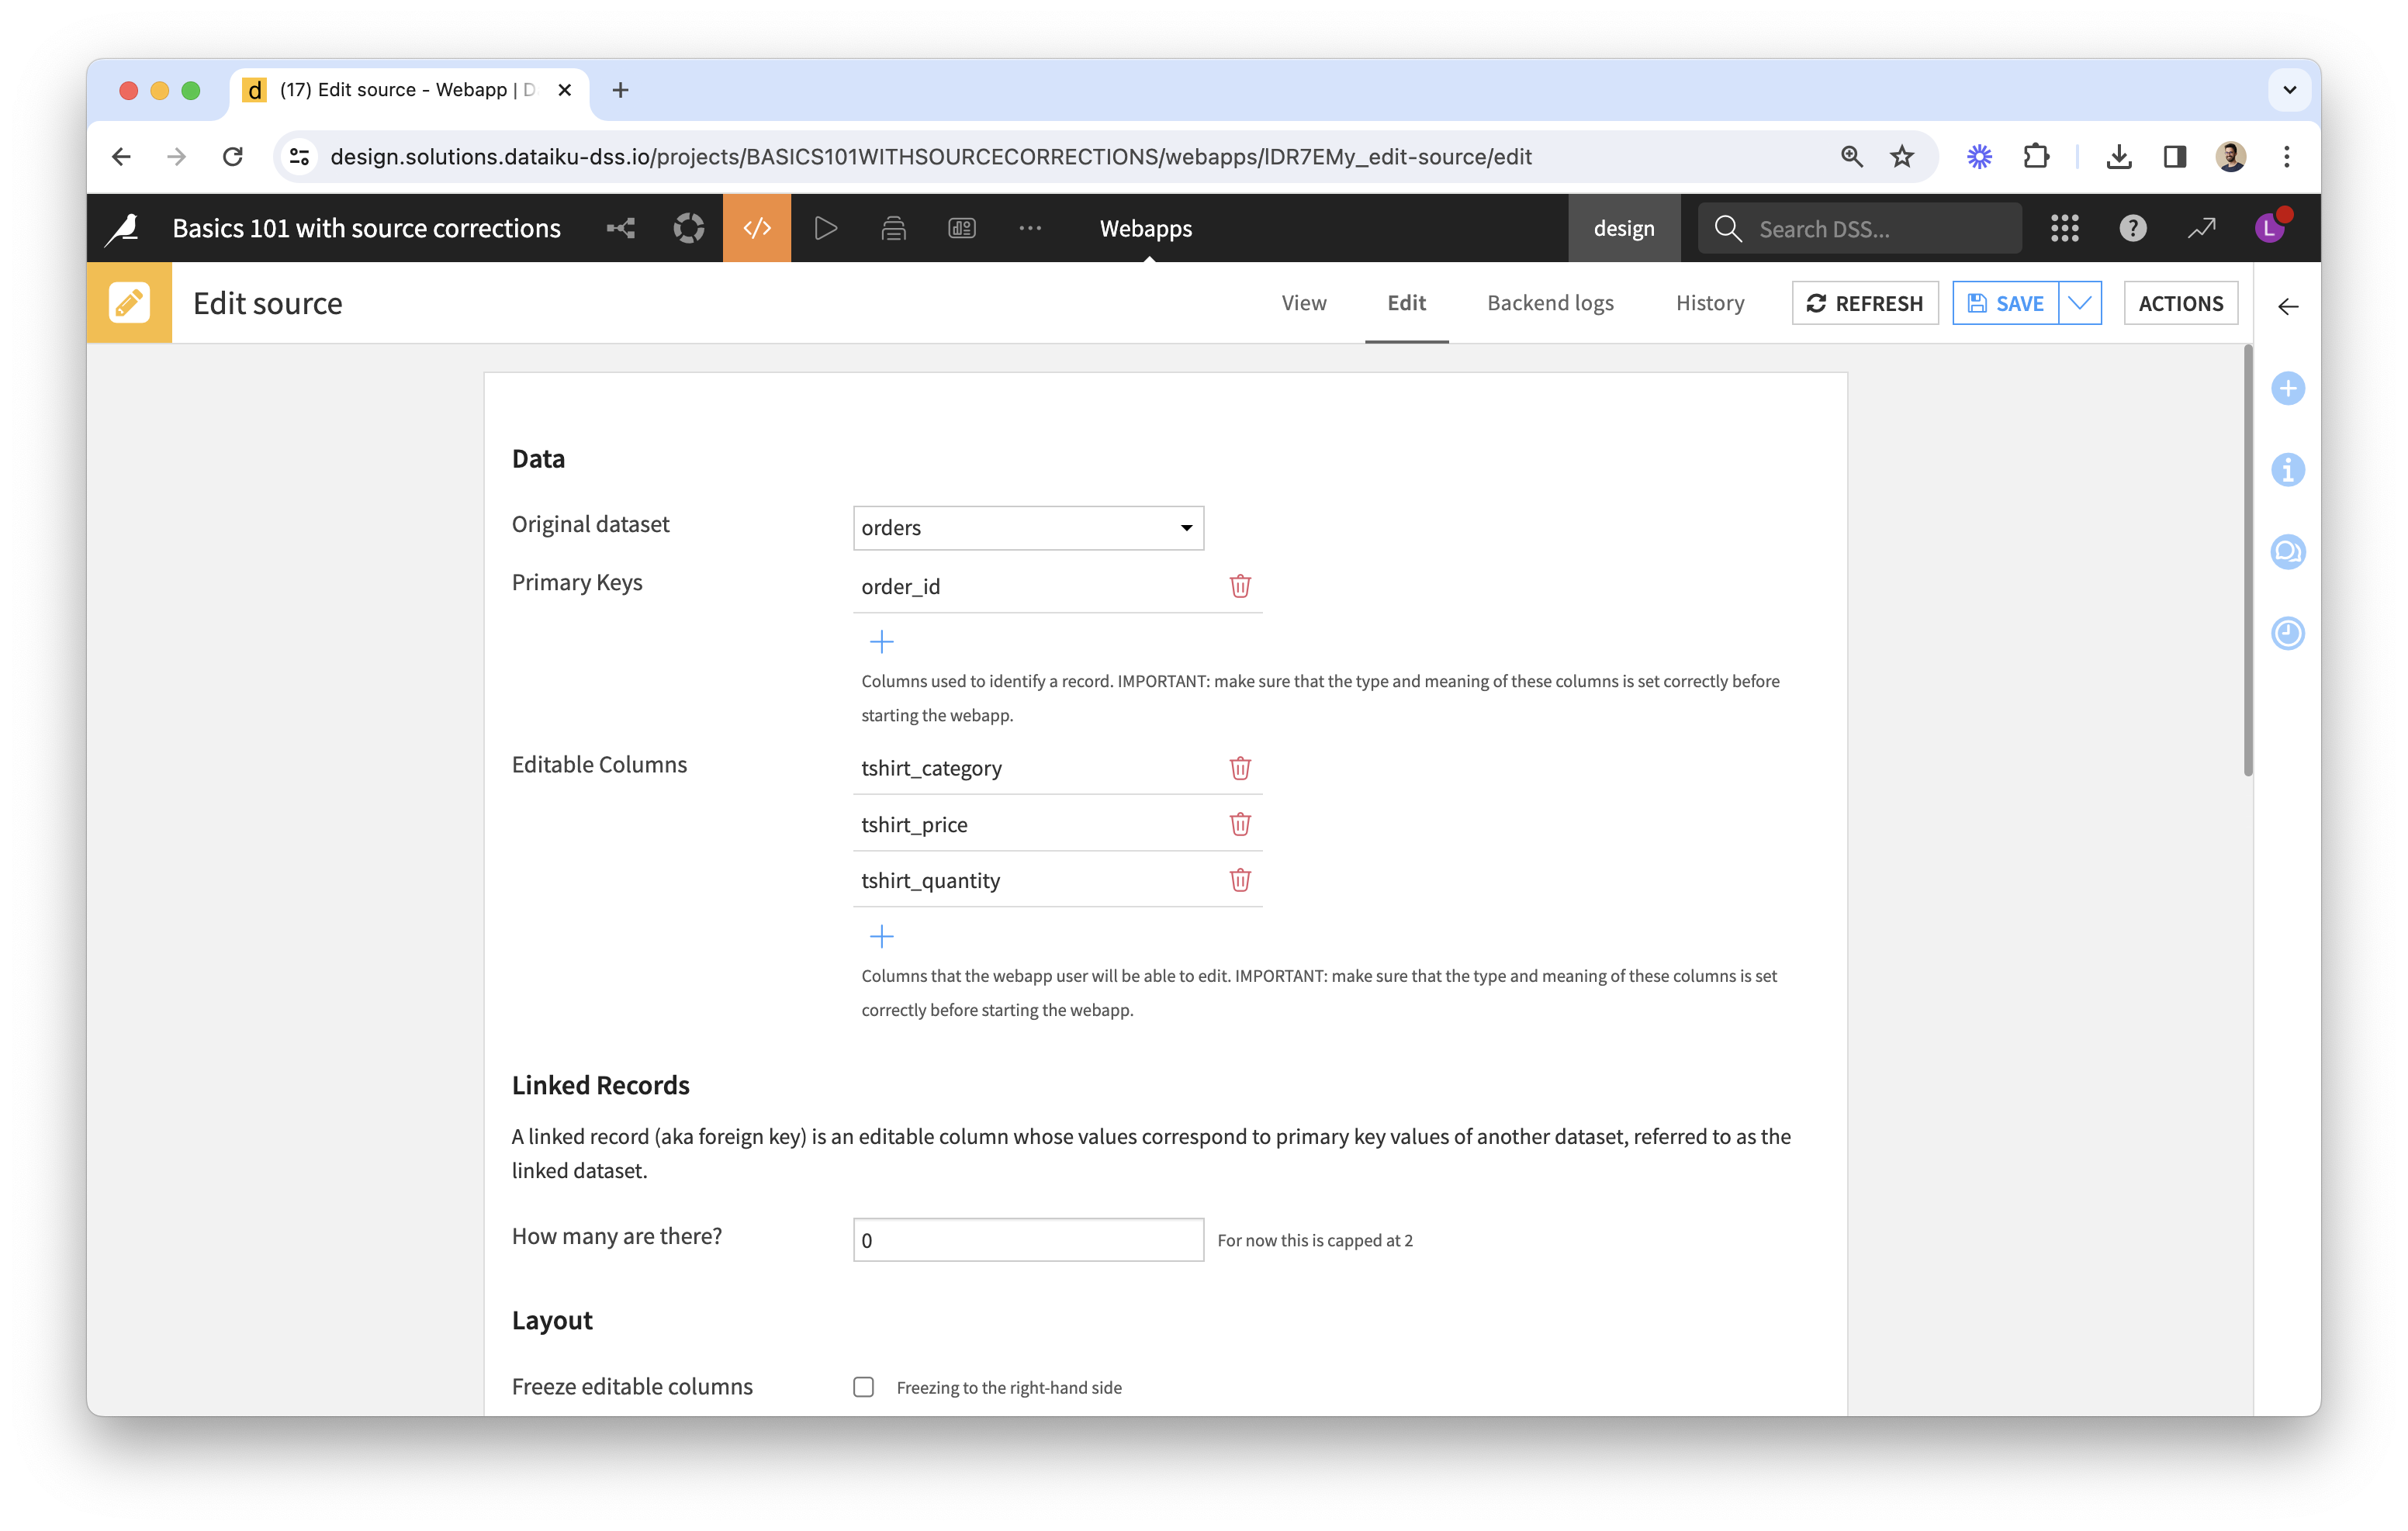Open the Original dataset dropdown showing orders
Image resolution: width=2408 pixels, height=1531 pixels.
pyautogui.click(x=1027, y=527)
